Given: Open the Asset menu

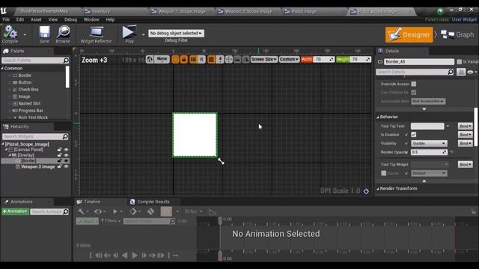Looking at the screenshot, I should coord(36,19).
